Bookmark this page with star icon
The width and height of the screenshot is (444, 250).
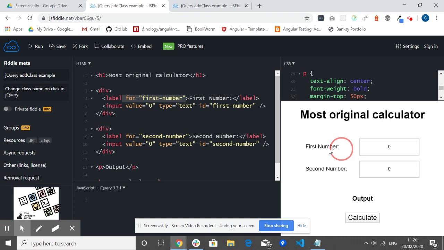(x=307, y=18)
